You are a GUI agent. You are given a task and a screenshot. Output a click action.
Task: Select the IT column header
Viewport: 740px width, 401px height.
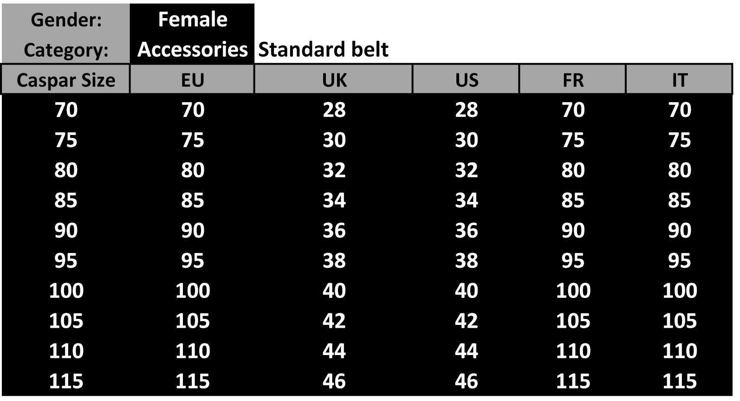pos(679,80)
